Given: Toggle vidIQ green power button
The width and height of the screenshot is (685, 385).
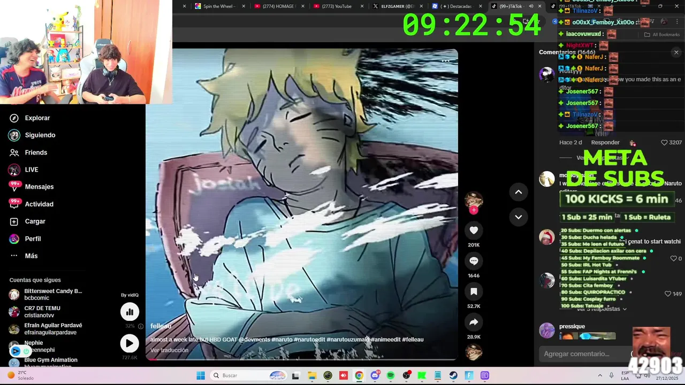Looking at the screenshot, I should click(26, 351).
